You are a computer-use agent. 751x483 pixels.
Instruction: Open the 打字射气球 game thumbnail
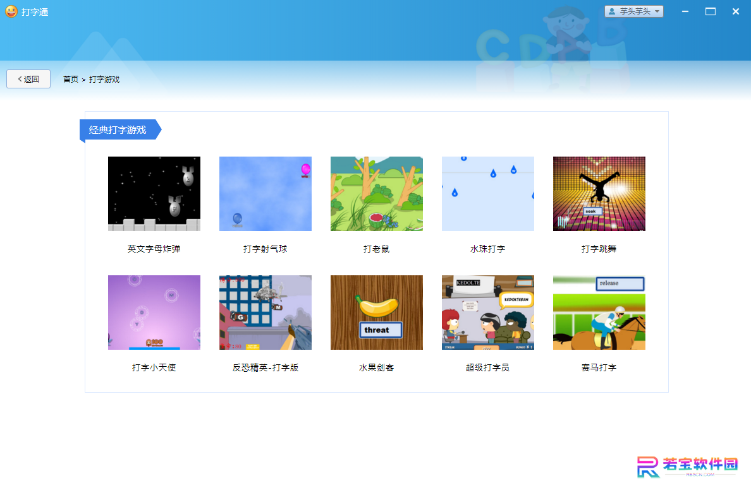pos(266,194)
